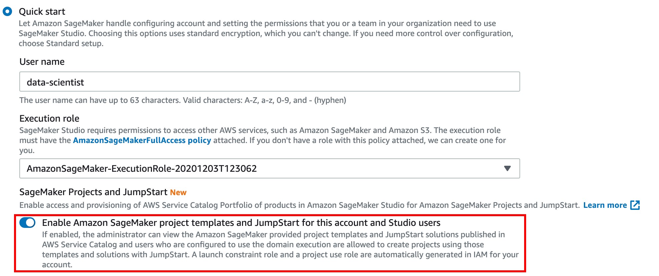659x276 pixels.
Task: Click the SageMaker Projects and JumpStart heading
Action: [93, 192]
